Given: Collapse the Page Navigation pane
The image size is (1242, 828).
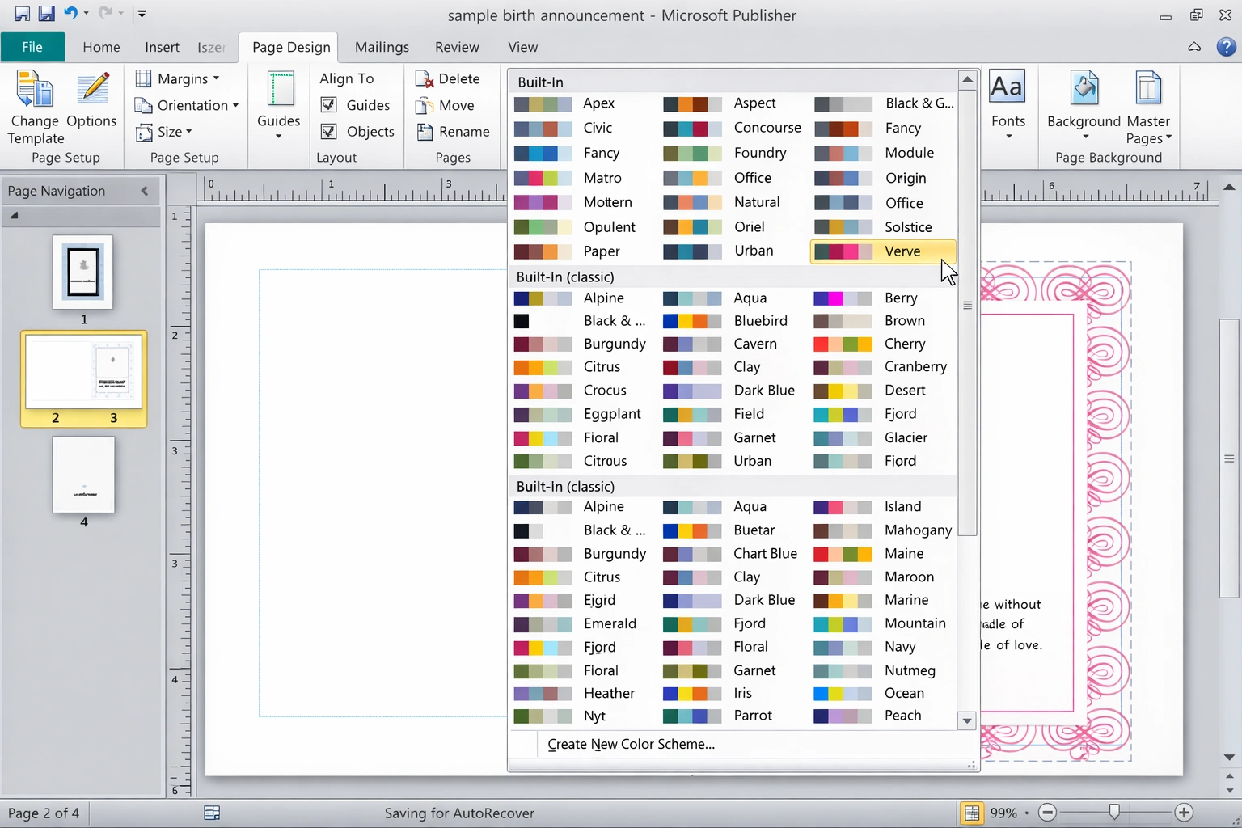Looking at the screenshot, I should pos(144,191).
